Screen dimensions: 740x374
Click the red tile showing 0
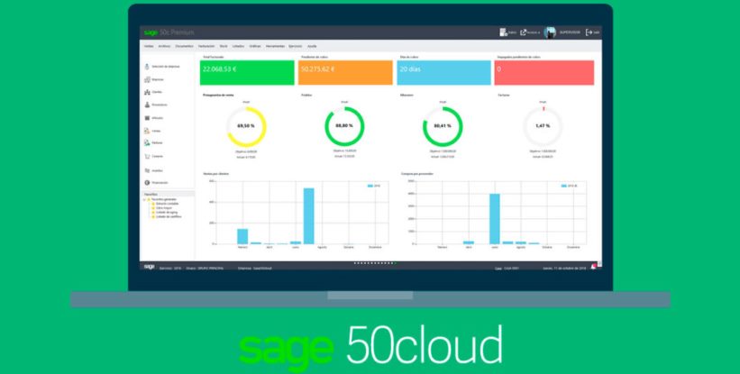(544, 73)
